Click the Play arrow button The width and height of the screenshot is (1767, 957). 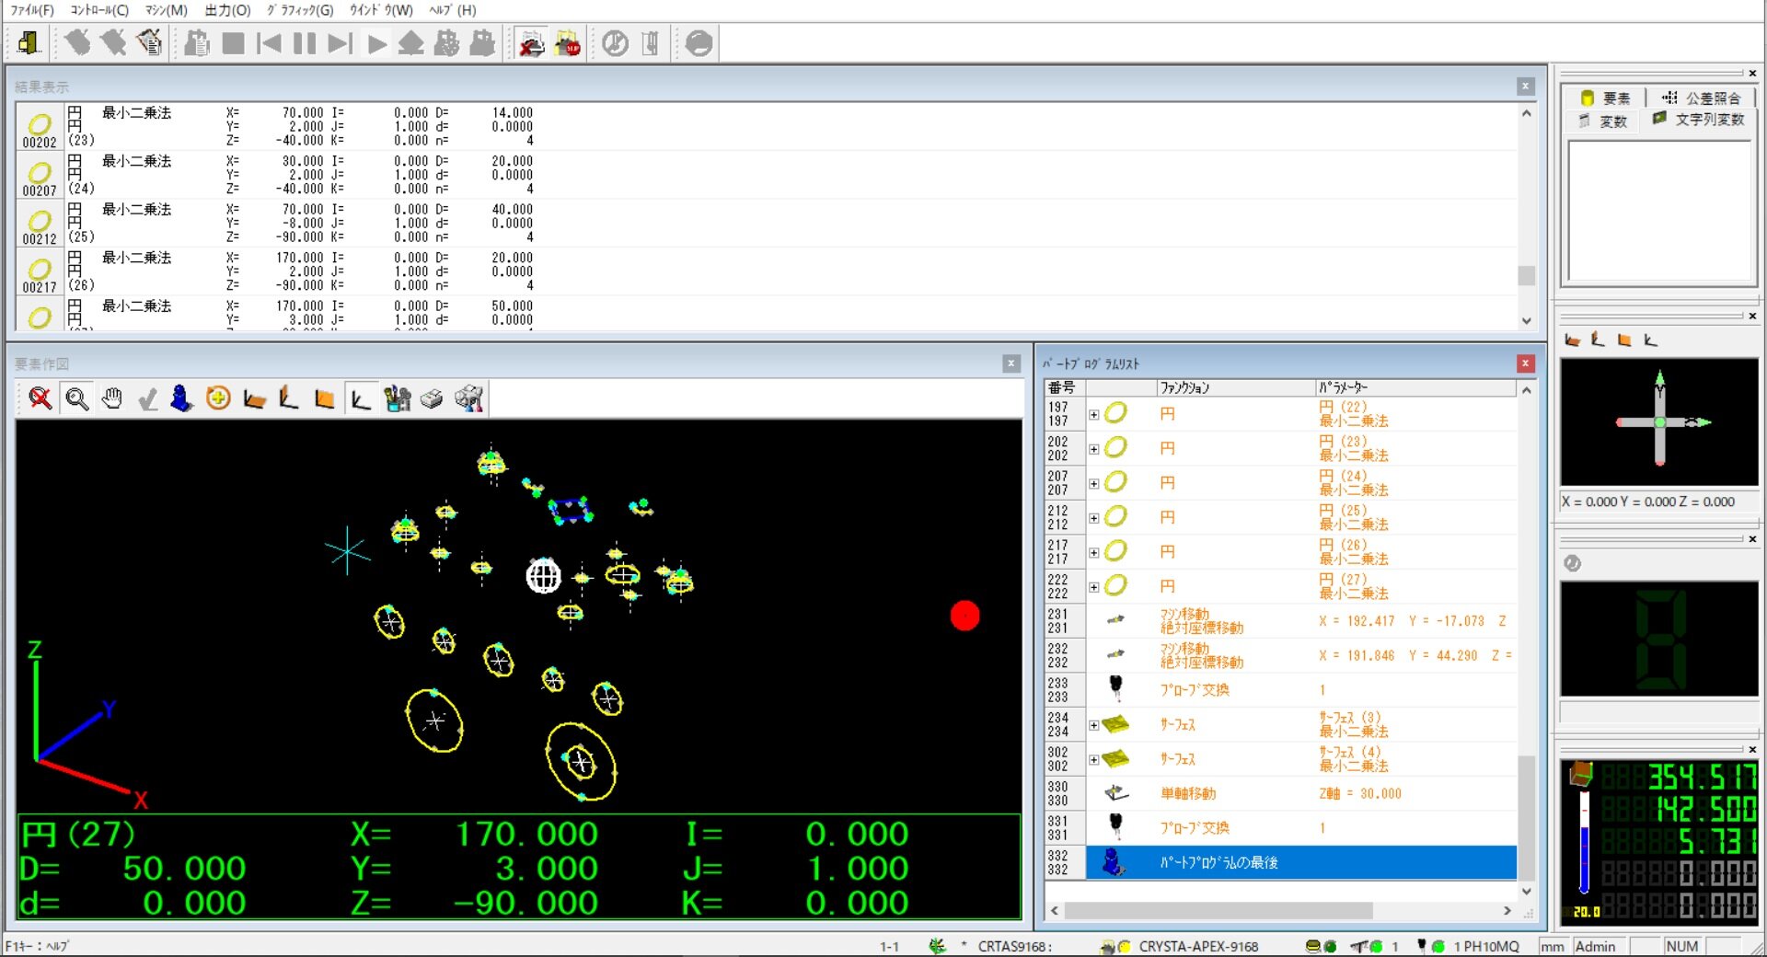(x=376, y=43)
